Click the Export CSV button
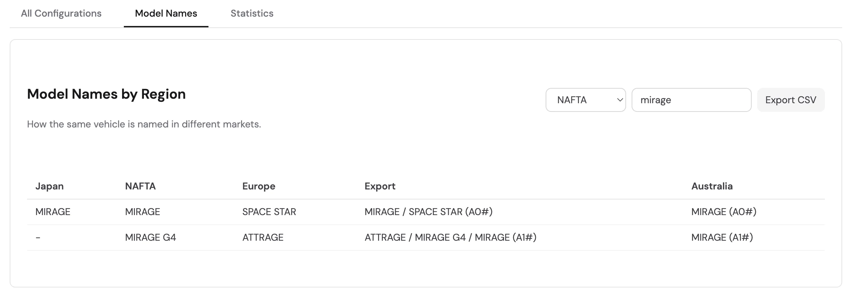863x302 pixels. (791, 100)
